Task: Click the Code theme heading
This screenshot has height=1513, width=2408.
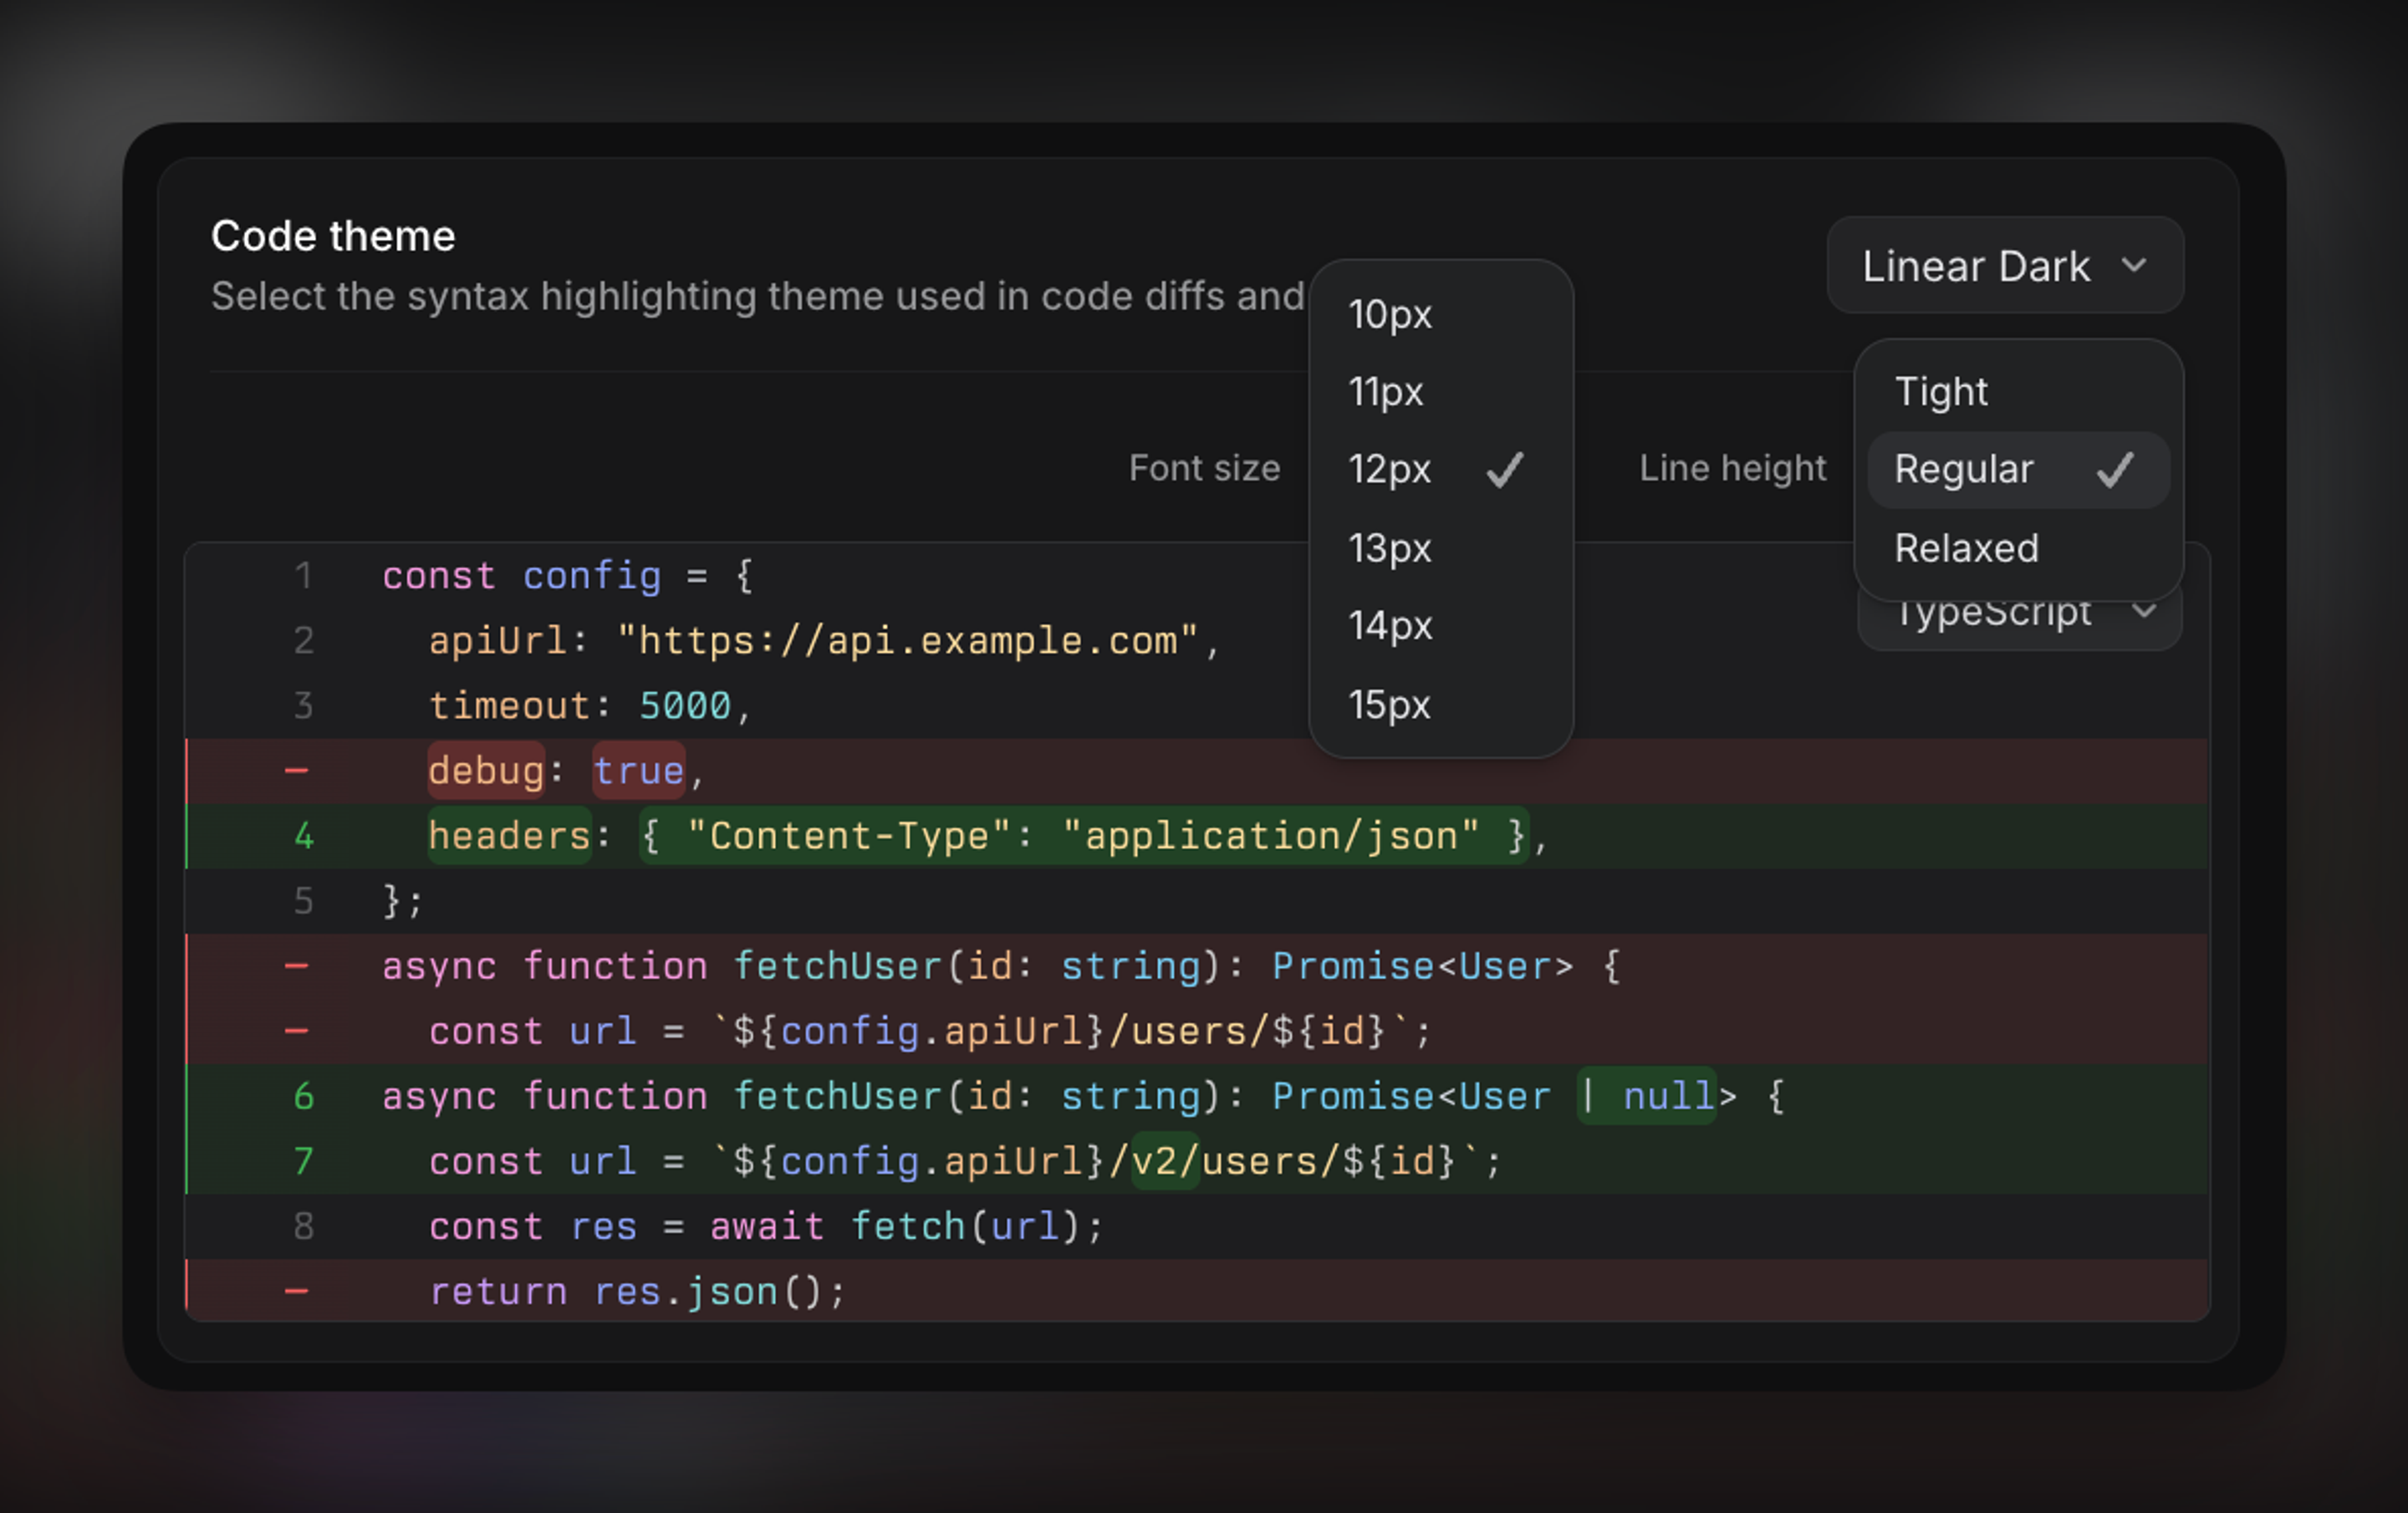Action: click(x=333, y=236)
